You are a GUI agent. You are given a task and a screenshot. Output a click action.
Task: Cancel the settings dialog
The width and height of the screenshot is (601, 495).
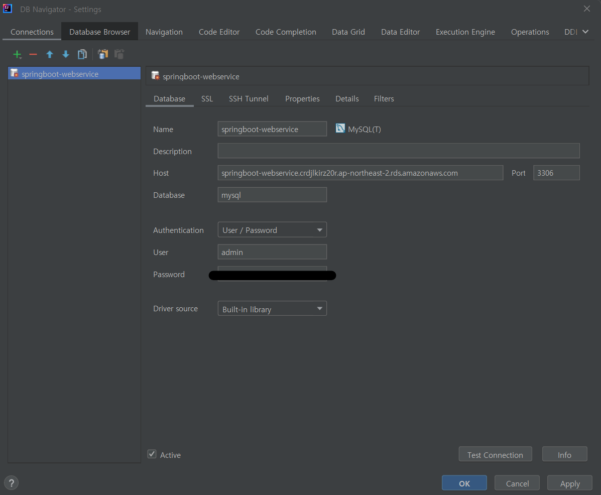tap(517, 483)
